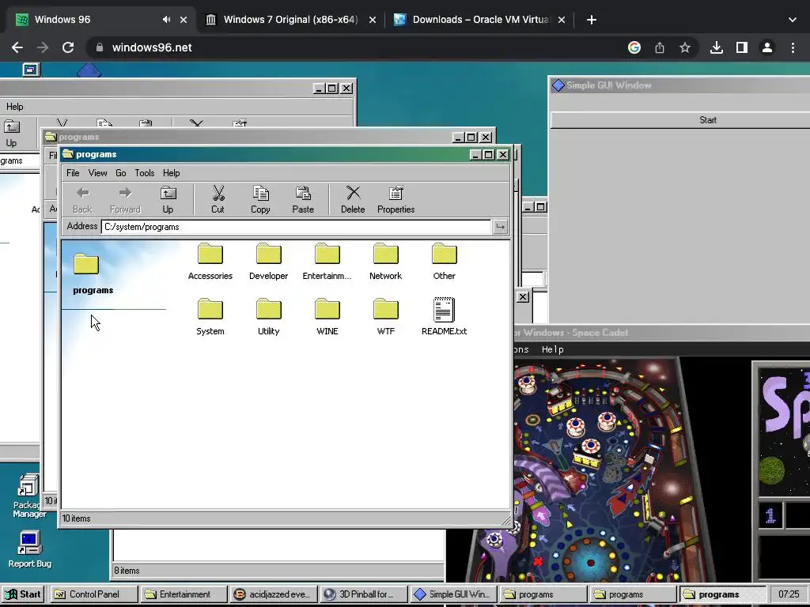Screen dimensions: 810x607
Task: Open browser downloads icon
Action: [716, 47]
